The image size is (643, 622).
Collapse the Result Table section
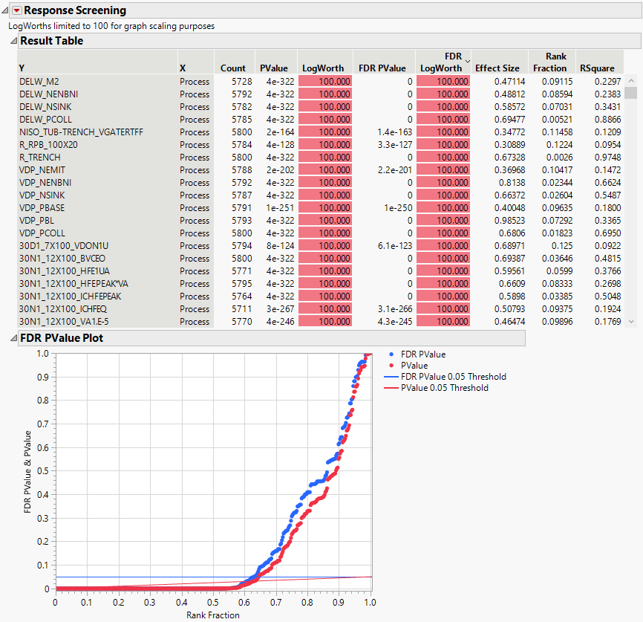(x=15, y=41)
